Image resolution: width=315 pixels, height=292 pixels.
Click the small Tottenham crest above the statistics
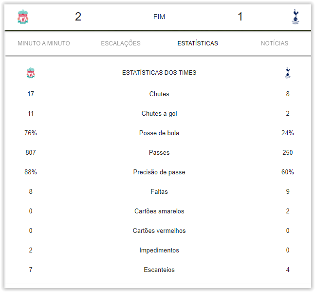288,73
